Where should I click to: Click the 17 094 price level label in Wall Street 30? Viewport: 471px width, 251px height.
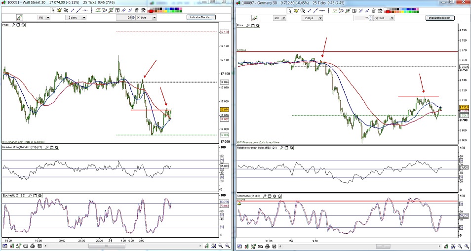(x=224, y=82)
